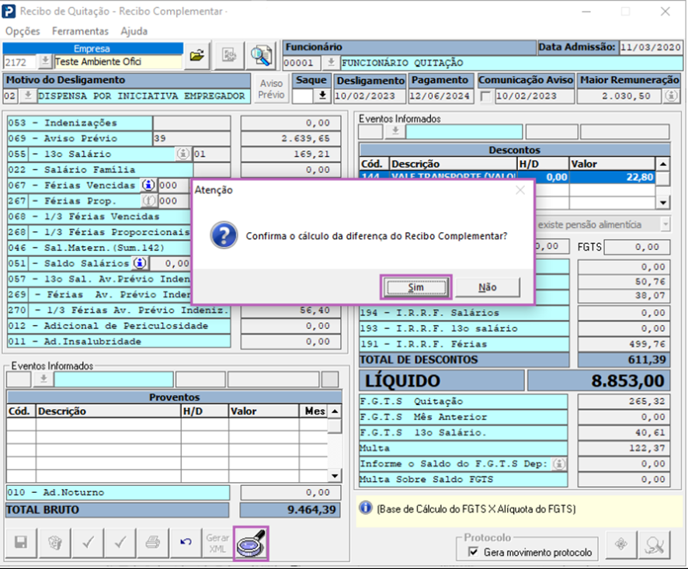
Task: Open the Saque dropdown
Action: point(321,96)
